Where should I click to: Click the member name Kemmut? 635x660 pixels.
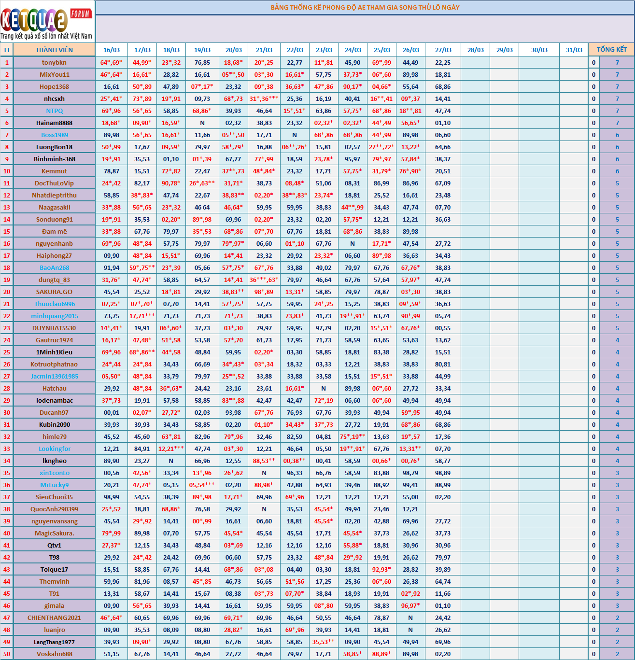pyautogui.click(x=54, y=171)
